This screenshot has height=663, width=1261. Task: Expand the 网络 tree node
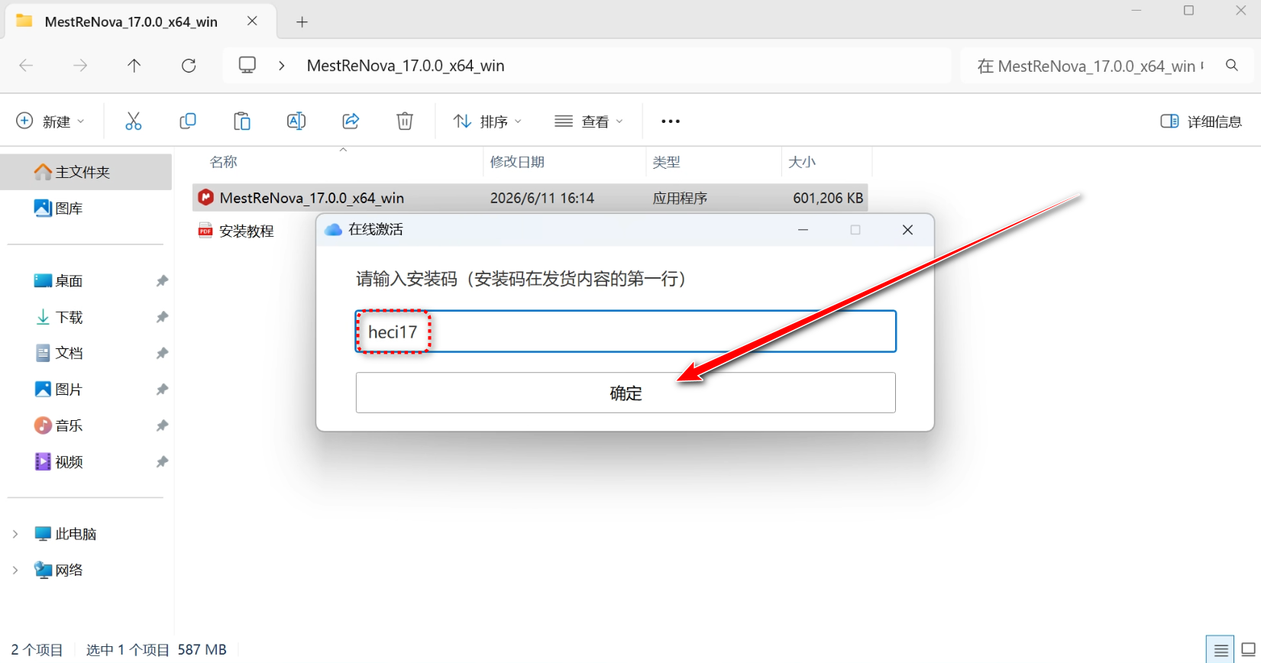tap(15, 570)
